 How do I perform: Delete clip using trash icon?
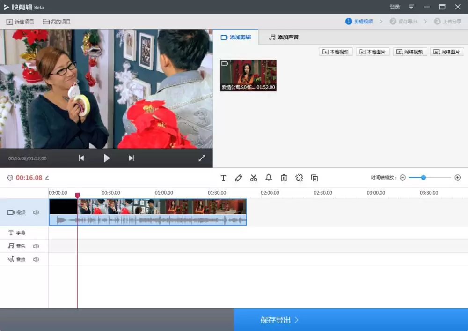tap(284, 178)
